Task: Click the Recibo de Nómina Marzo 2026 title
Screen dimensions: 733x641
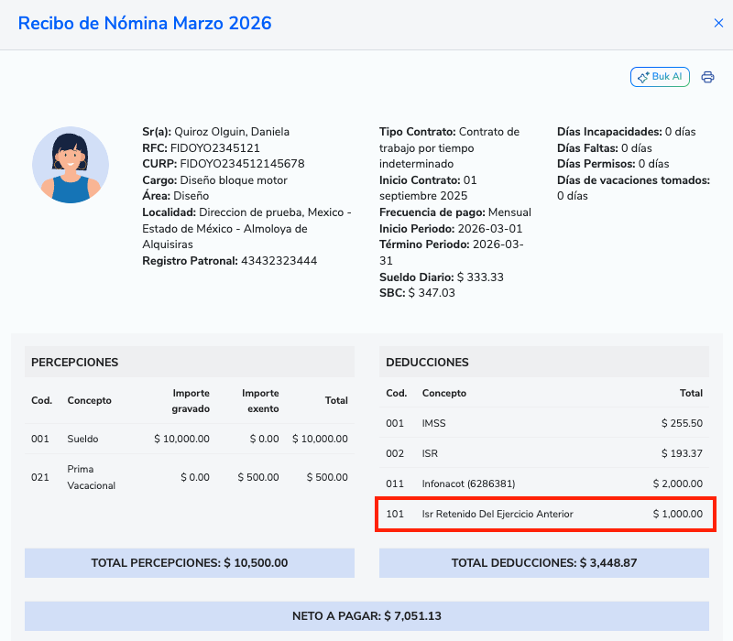Action: click(145, 24)
